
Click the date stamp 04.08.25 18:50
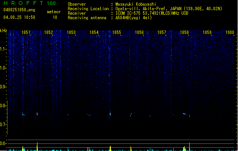19,17
